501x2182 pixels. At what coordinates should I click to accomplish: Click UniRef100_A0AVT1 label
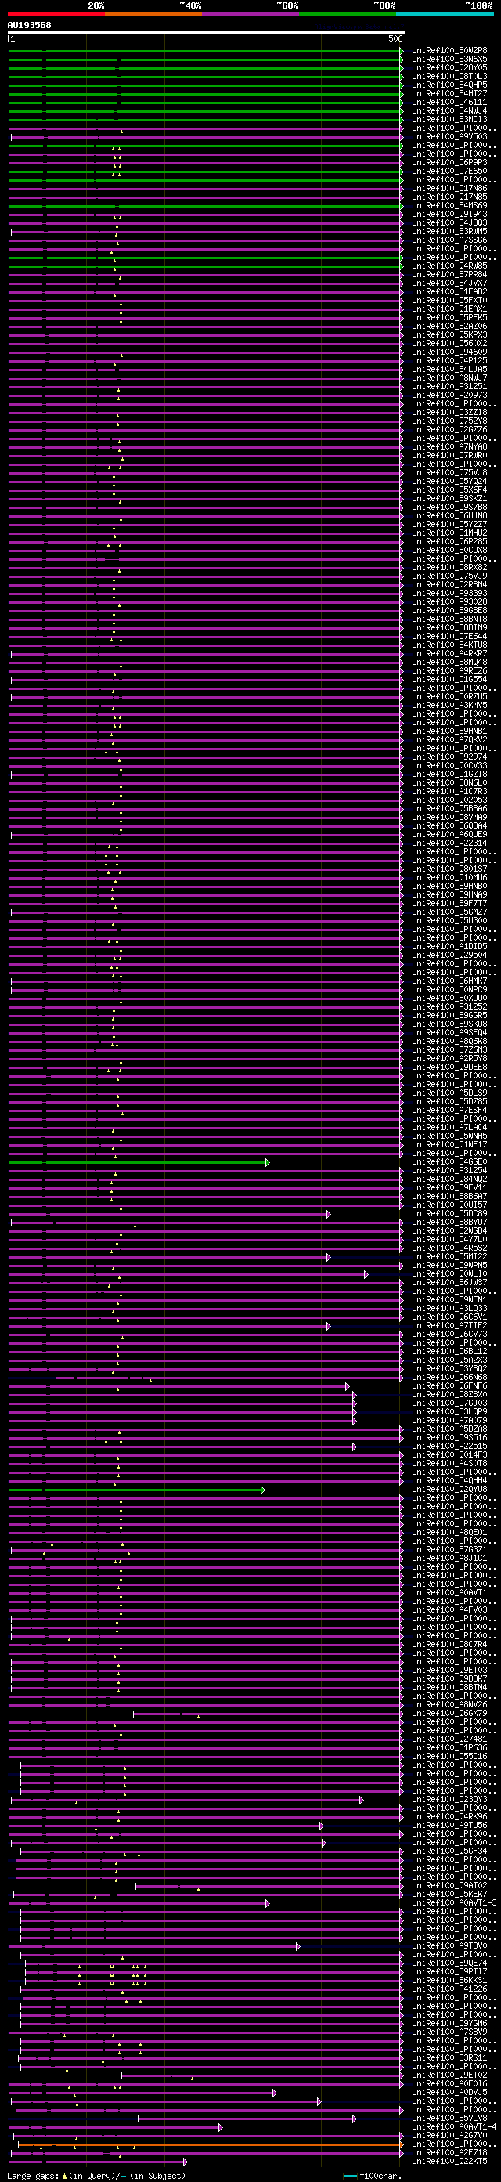449,1592
